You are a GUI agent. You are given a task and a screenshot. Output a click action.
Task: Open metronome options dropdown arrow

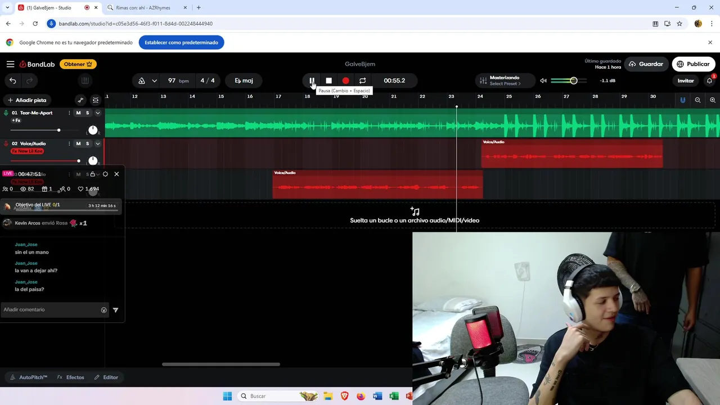coord(154,80)
